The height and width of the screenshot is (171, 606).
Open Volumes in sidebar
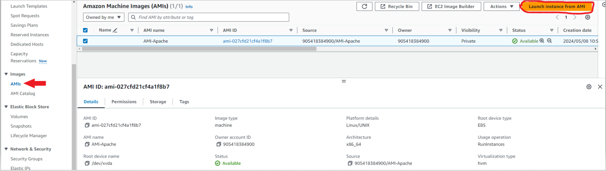click(x=19, y=116)
